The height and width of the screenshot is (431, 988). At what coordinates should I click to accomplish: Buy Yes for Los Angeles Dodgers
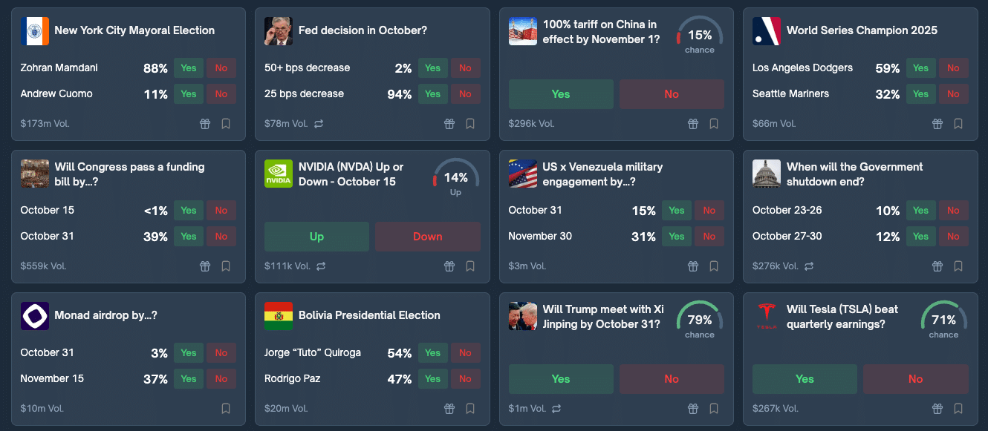920,68
